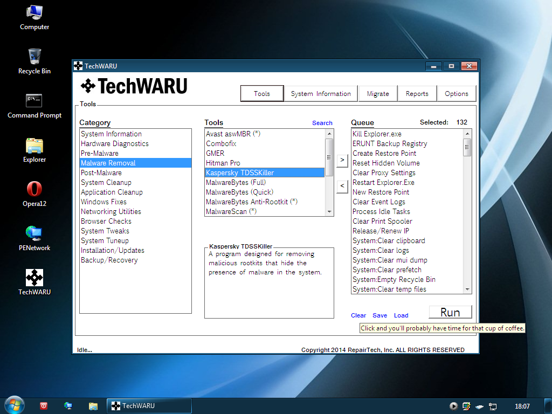Click the Load queue link
The height and width of the screenshot is (414, 552).
tap(401, 315)
